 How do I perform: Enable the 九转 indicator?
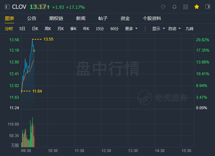coord(190,29)
